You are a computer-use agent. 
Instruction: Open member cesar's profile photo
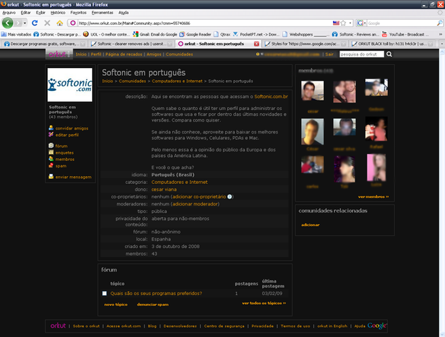point(312,91)
